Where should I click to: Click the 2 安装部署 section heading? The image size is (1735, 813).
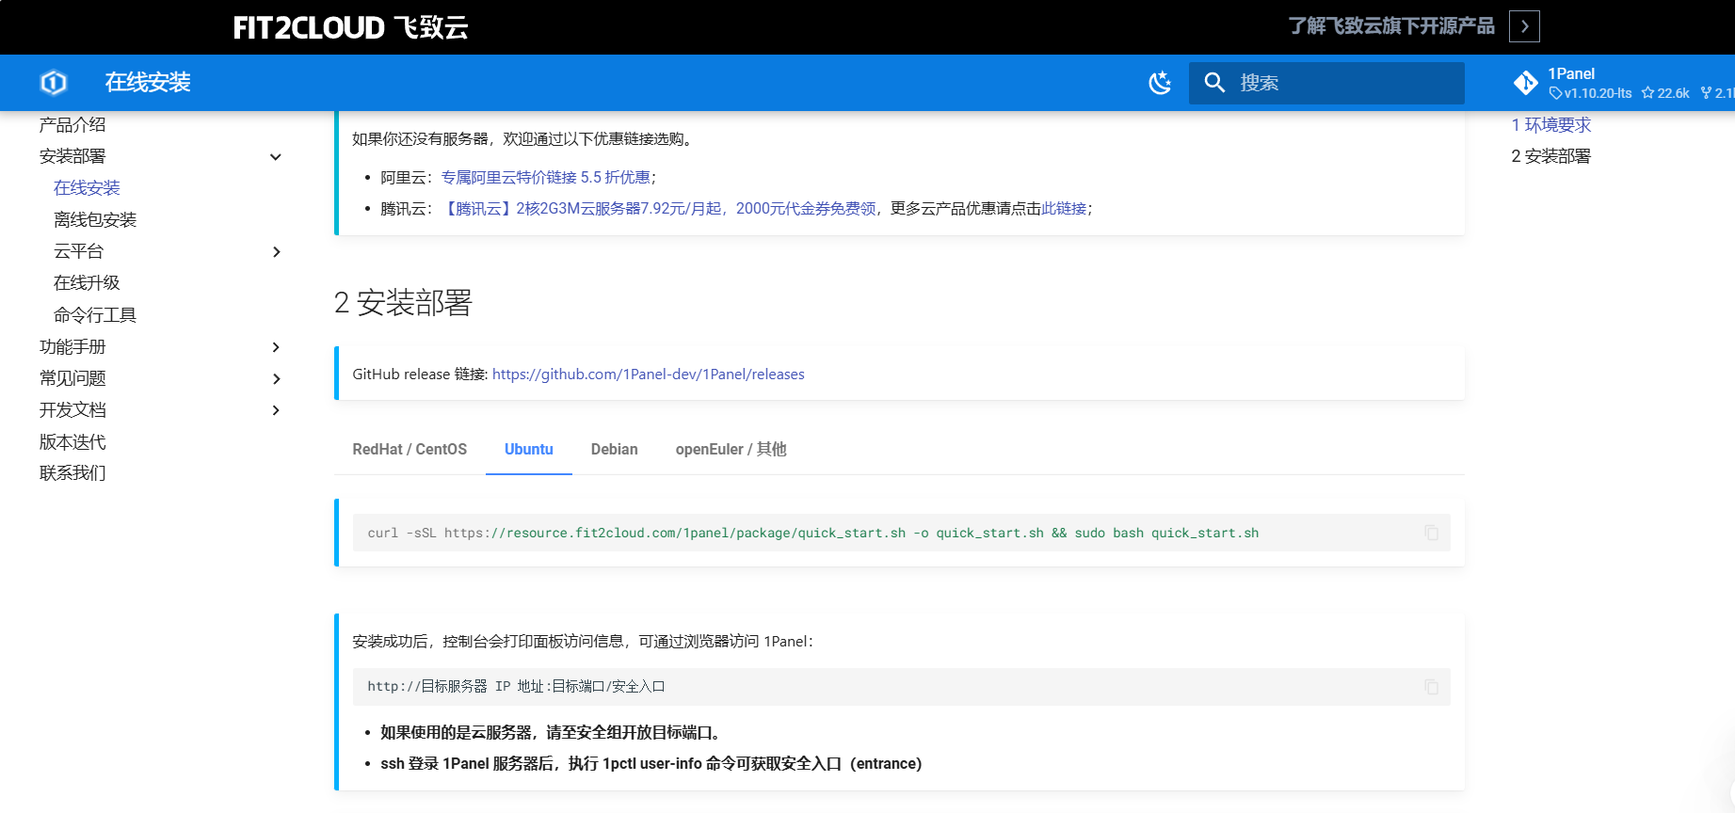coord(403,303)
